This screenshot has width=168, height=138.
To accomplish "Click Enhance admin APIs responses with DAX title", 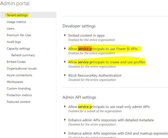I will (x=118, y=134).
